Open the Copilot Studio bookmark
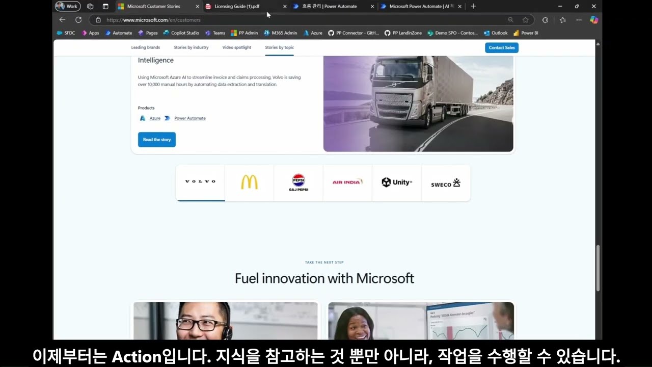Screen dimensions: 652x367 pyautogui.click(x=181, y=33)
